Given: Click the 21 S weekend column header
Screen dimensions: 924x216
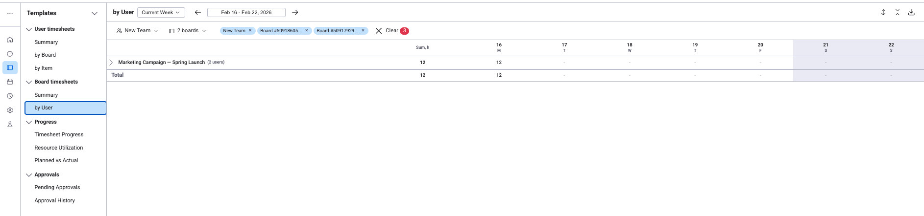Looking at the screenshot, I should [x=826, y=47].
